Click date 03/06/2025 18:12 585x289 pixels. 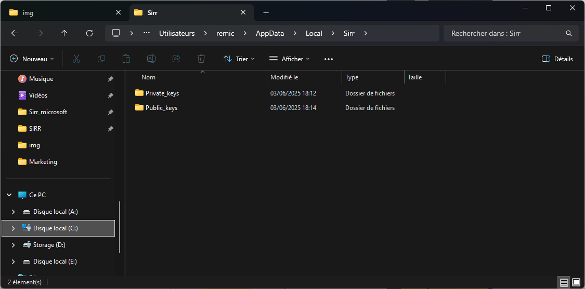(x=293, y=93)
